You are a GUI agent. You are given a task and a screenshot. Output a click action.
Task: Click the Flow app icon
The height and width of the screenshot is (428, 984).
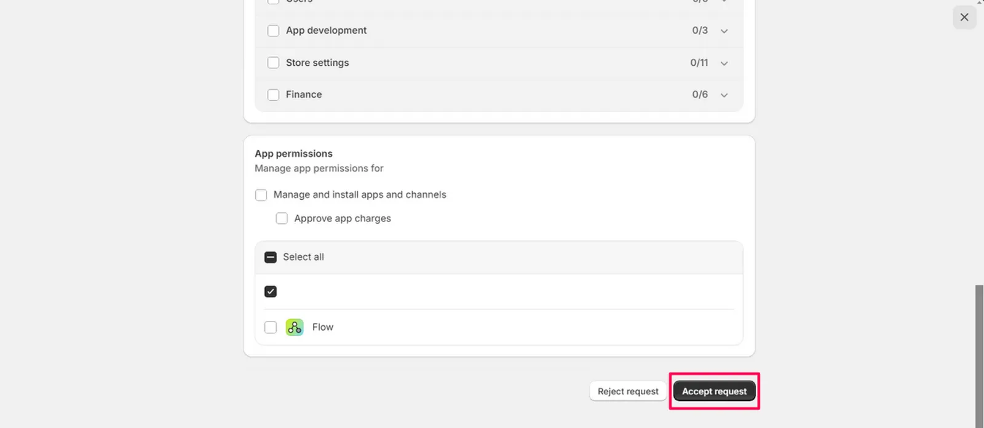pos(295,327)
